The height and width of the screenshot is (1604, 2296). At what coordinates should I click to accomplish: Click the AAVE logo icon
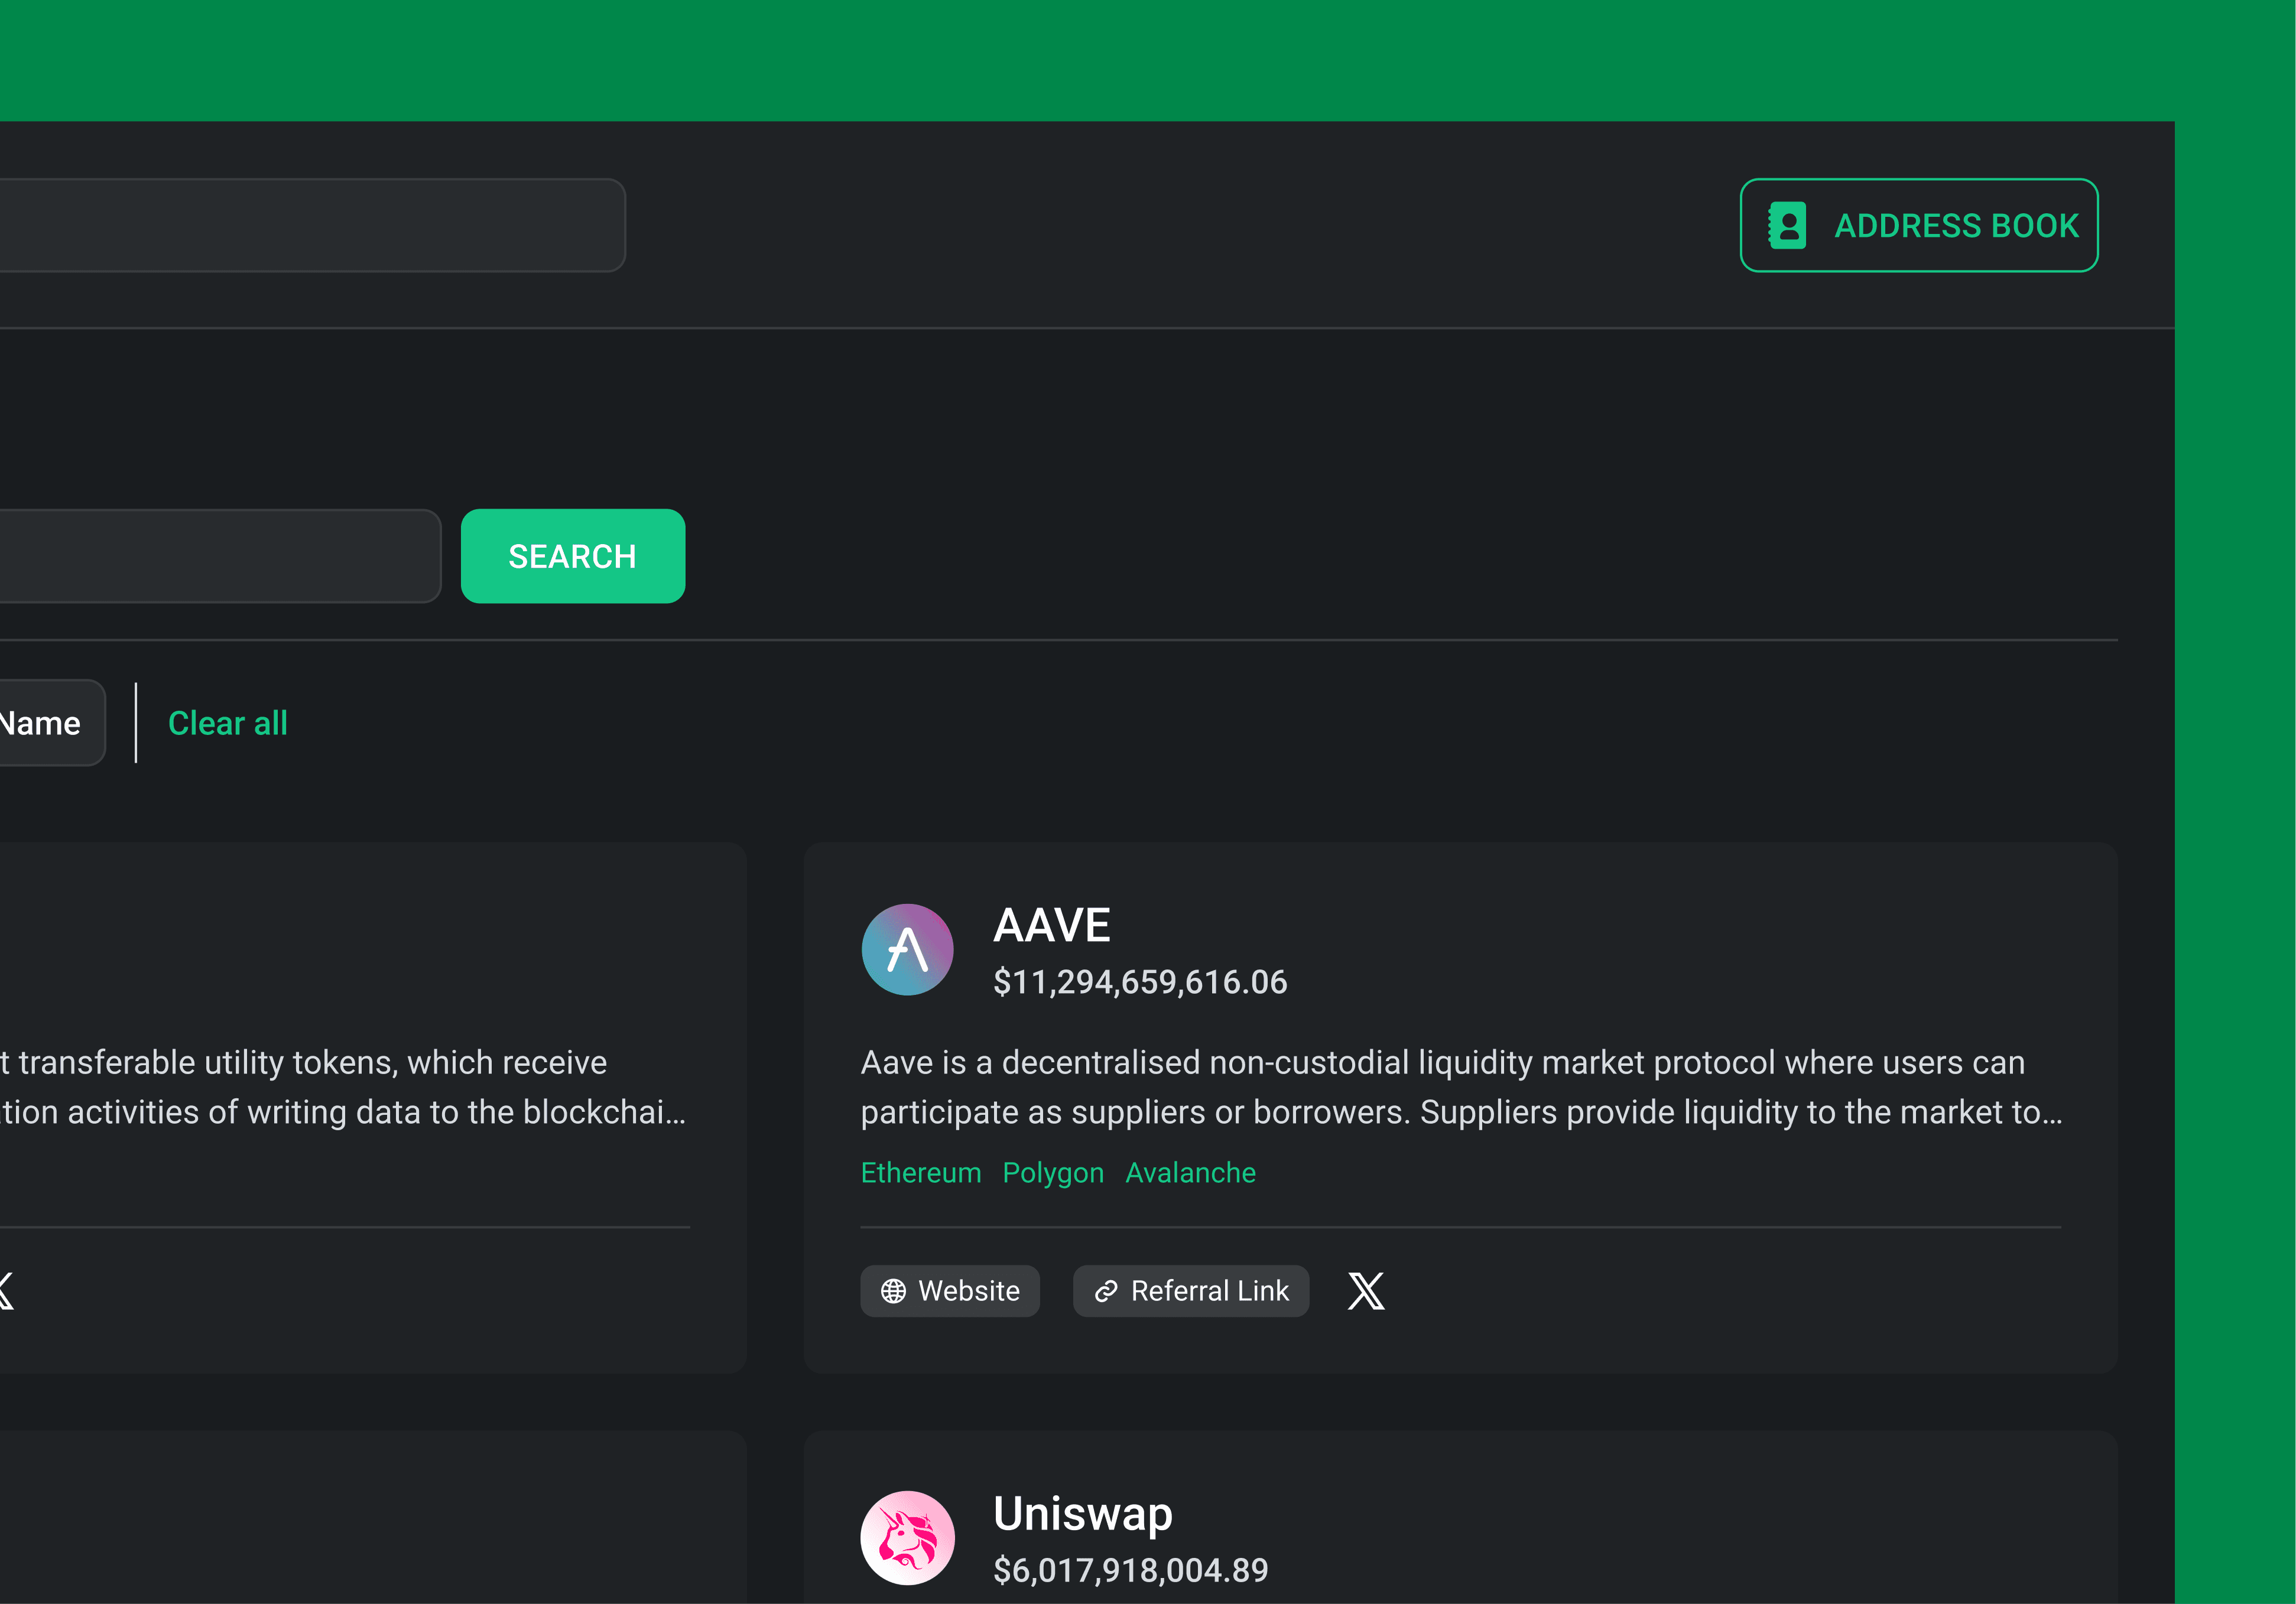[x=908, y=949]
